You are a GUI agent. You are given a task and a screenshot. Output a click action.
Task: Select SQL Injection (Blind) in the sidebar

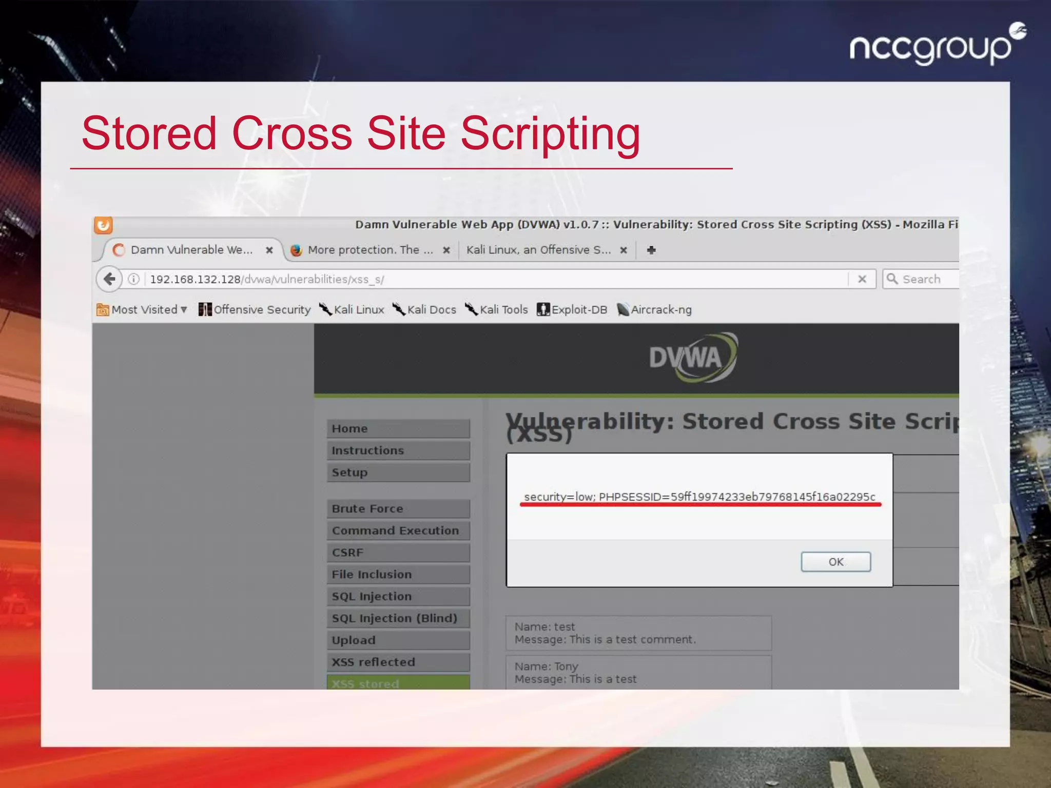398,618
